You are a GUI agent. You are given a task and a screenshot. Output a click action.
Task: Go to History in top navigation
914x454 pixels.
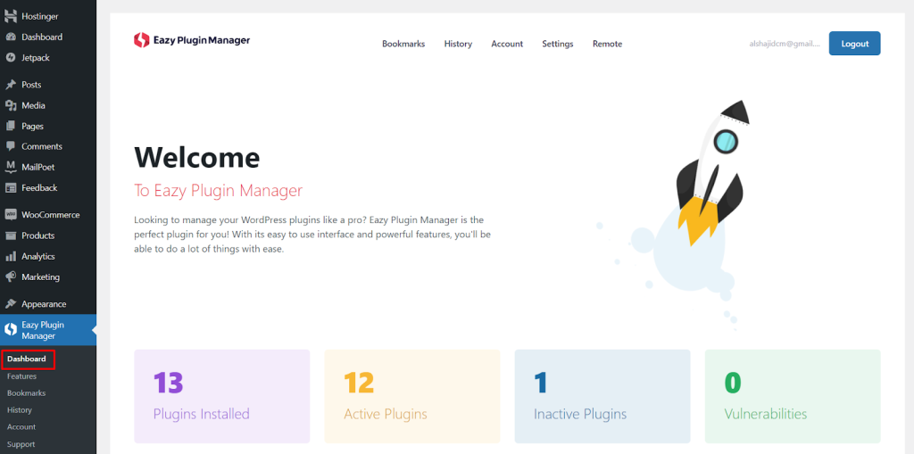[458, 44]
